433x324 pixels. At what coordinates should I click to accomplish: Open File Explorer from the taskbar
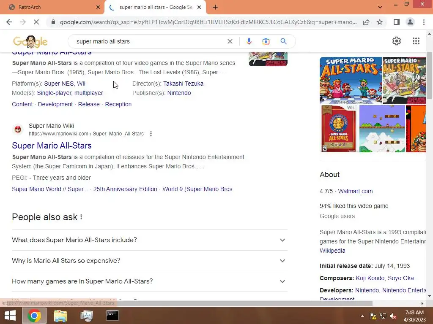pyautogui.click(x=60, y=316)
